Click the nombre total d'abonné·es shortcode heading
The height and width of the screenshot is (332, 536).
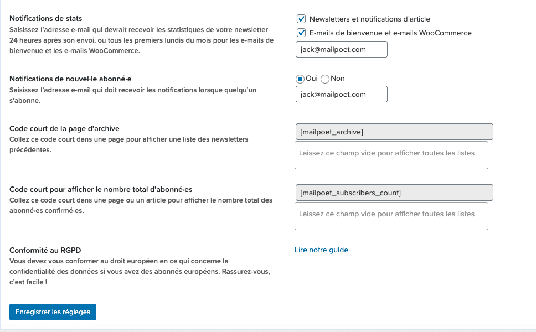[101, 189]
